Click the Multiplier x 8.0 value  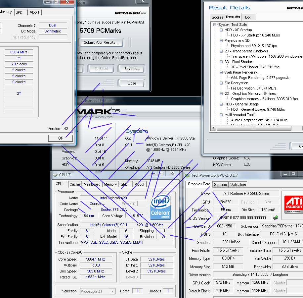pos(96,265)
